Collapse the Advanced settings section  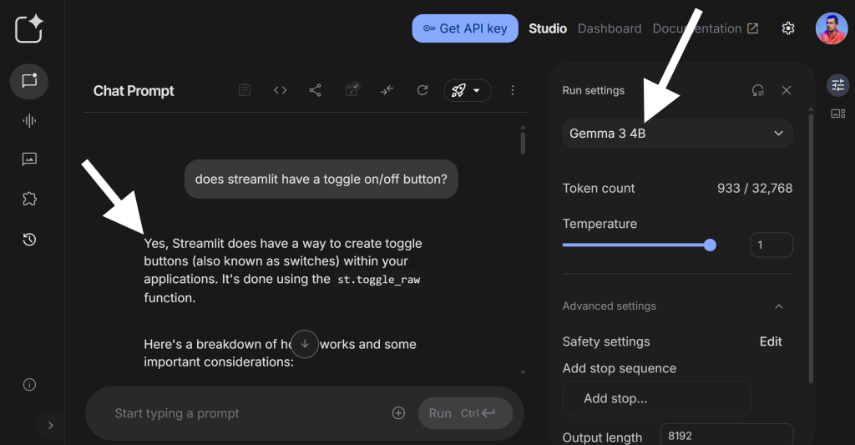click(779, 306)
